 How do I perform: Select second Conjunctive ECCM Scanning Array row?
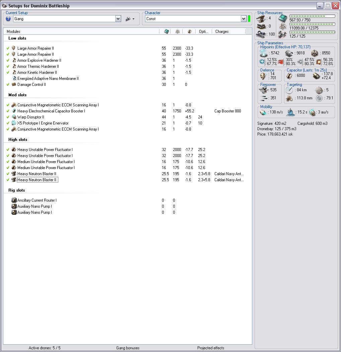point(127,129)
